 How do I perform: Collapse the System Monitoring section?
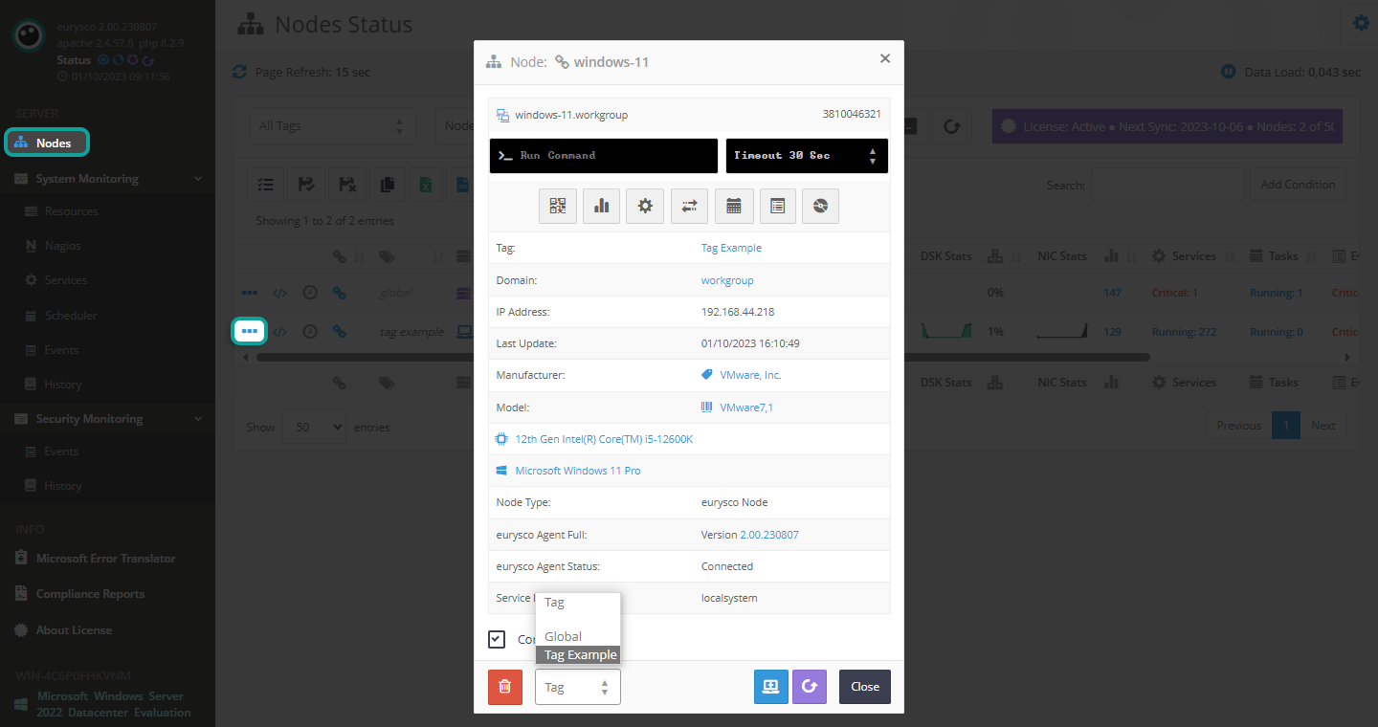pyautogui.click(x=107, y=179)
